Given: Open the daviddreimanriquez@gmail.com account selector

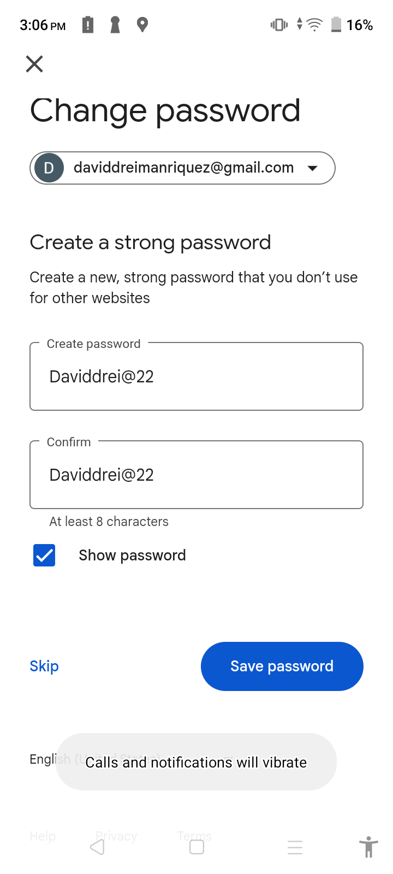Looking at the screenshot, I should 183,168.
